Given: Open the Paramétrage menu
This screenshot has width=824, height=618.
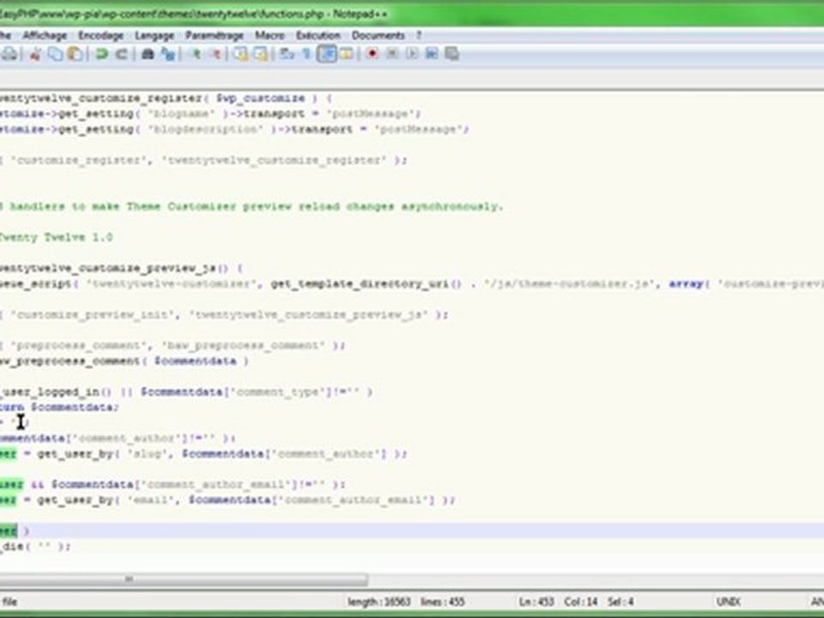Looking at the screenshot, I should [x=215, y=35].
